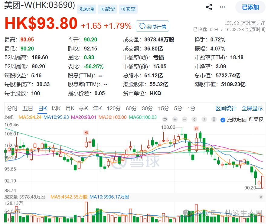Image resolution: width=271 pixels, height=224 pixels.
Task: Open the 前复权 adjustment dropdown
Action: click(x=256, y=119)
